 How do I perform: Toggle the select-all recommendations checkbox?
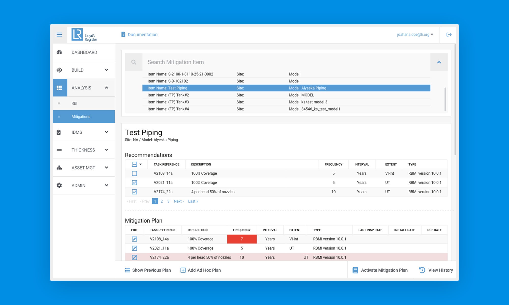(134, 164)
